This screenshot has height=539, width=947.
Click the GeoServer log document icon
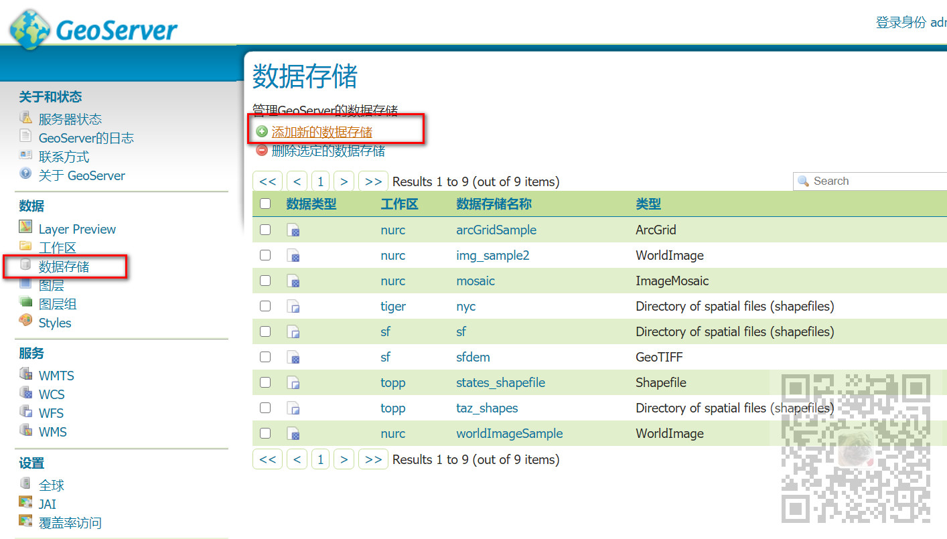click(25, 137)
